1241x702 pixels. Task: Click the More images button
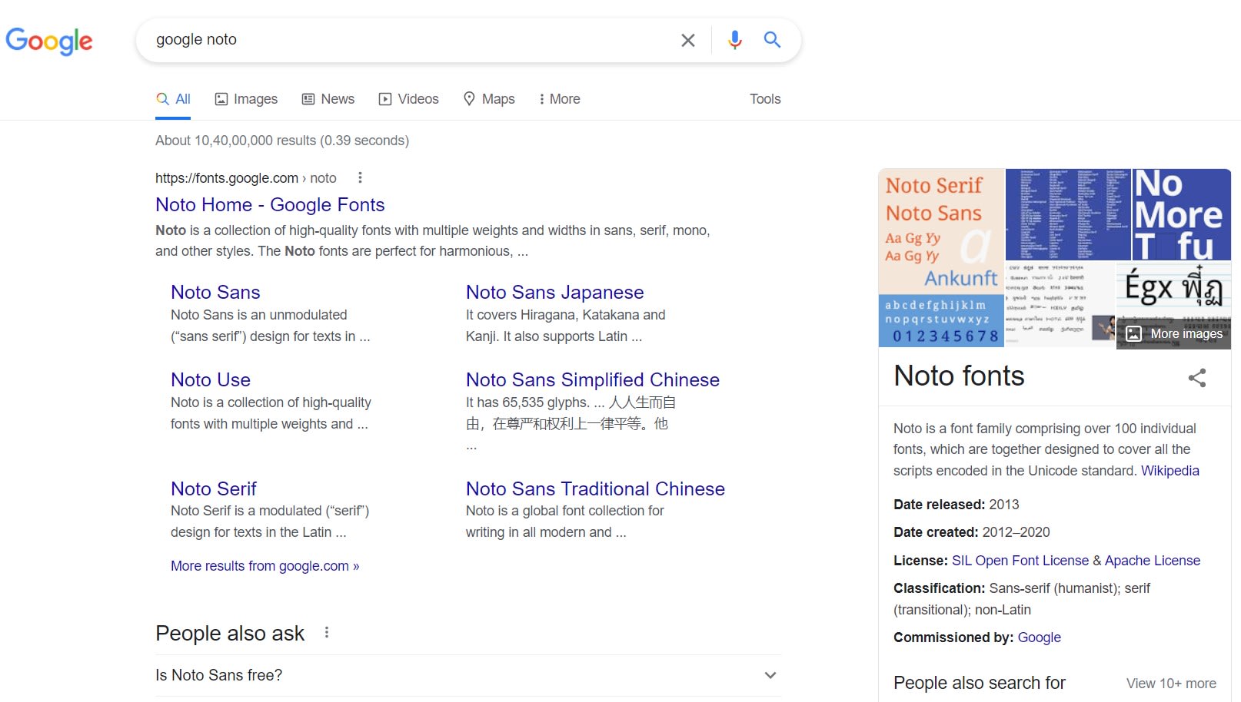tap(1174, 333)
